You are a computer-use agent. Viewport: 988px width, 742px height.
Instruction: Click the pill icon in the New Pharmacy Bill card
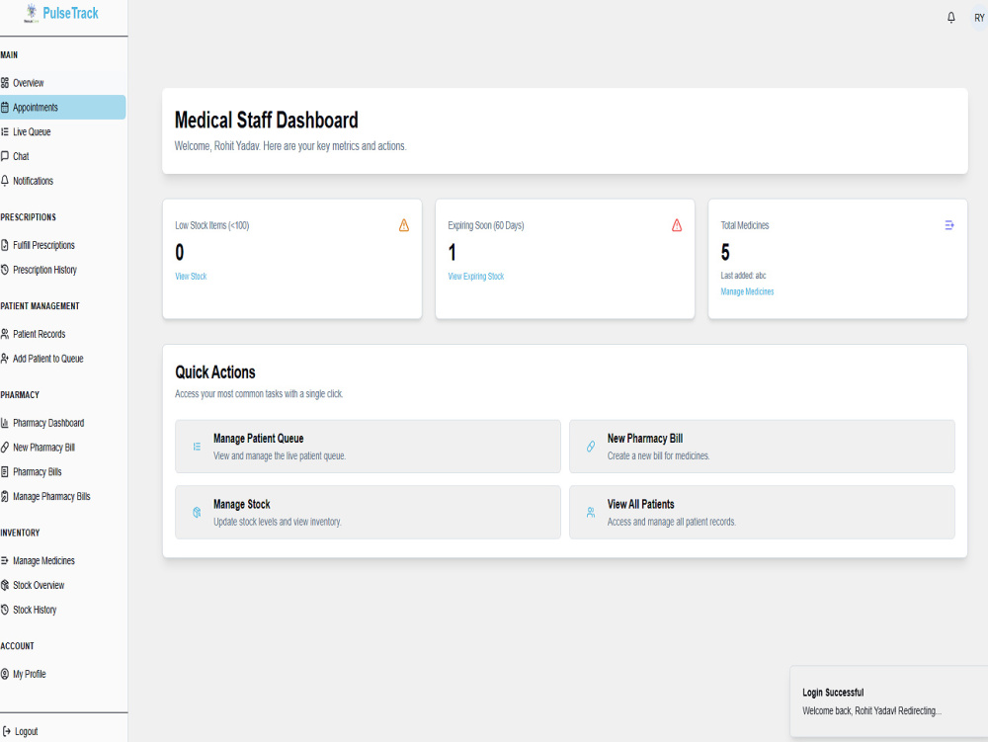(x=591, y=447)
